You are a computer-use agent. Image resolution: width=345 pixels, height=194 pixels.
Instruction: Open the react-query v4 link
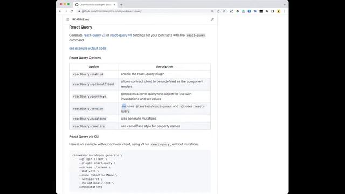[x=121, y=35]
